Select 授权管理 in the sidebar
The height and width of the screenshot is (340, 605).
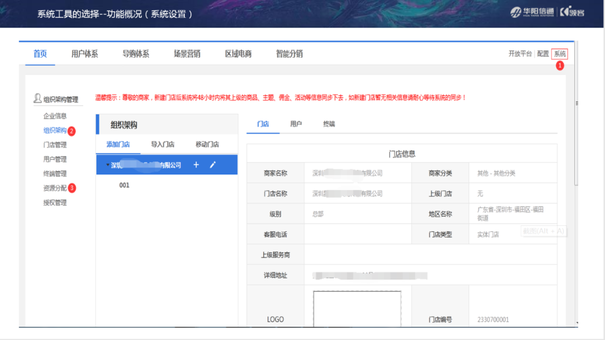point(55,202)
